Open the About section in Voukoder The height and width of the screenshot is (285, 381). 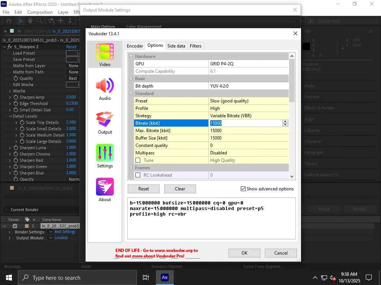[105, 190]
